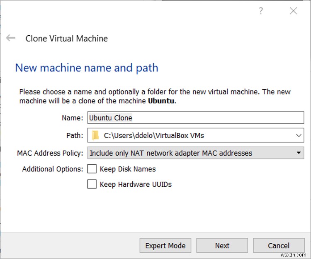Screen dimensions: 311x259
Task: Click the Ubuntu Clone name field
Action: pyautogui.click(x=196, y=118)
